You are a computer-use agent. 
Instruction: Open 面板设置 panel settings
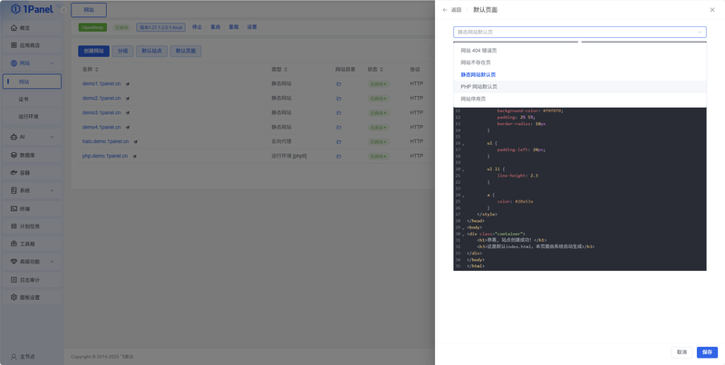click(32, 298)
